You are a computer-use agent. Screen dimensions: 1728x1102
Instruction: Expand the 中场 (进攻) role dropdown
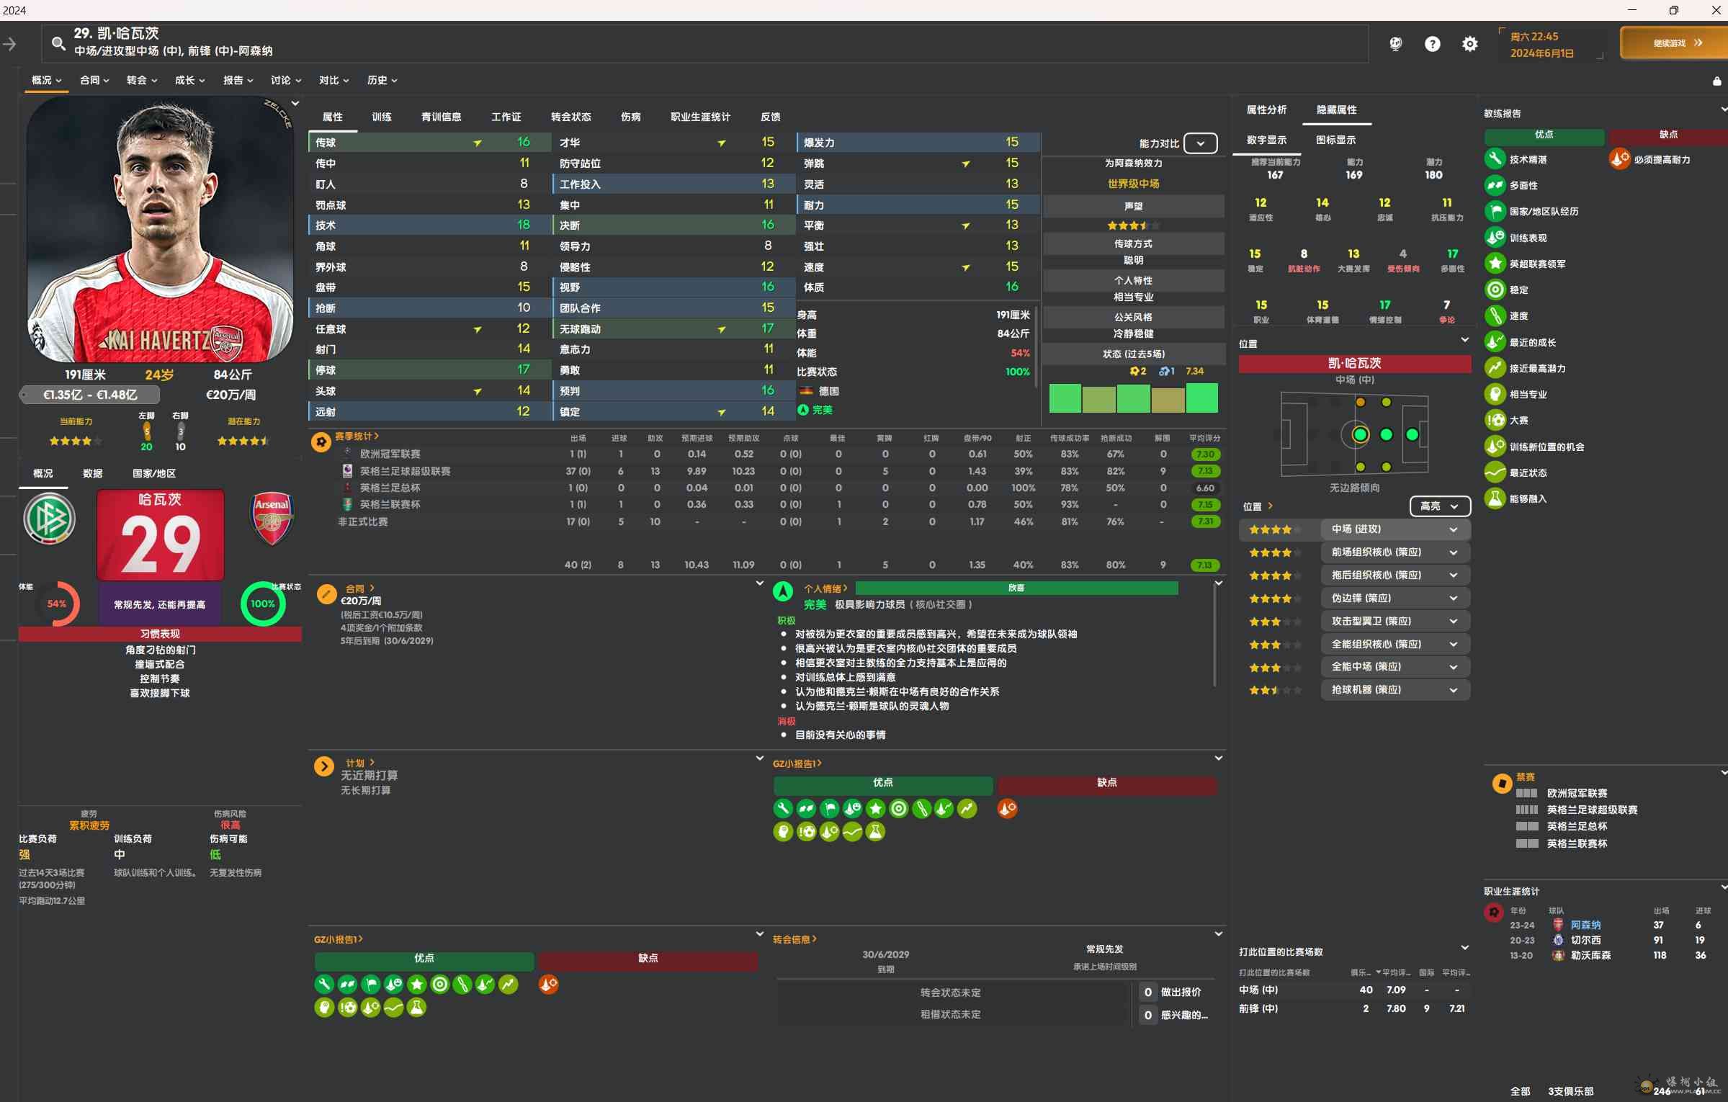[1395, 529]
